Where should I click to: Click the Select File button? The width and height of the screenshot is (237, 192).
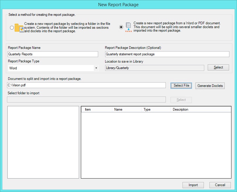pos(181,85)
